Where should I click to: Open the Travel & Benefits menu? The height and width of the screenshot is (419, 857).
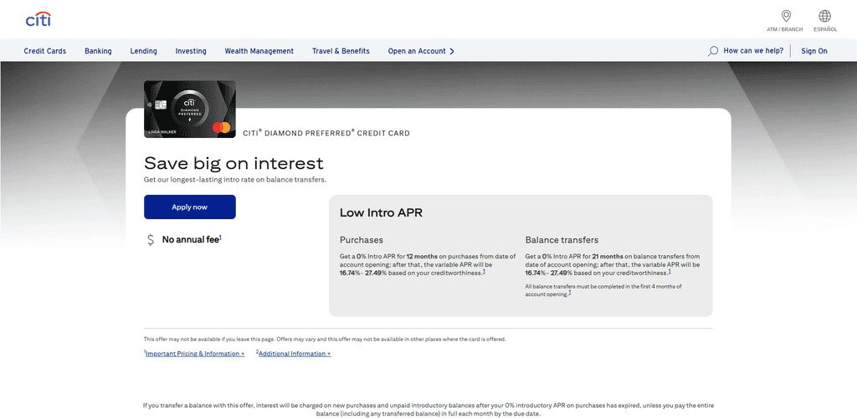click(341, 51)
